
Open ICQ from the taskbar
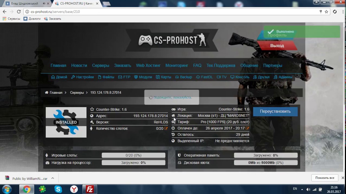point(42,189)
